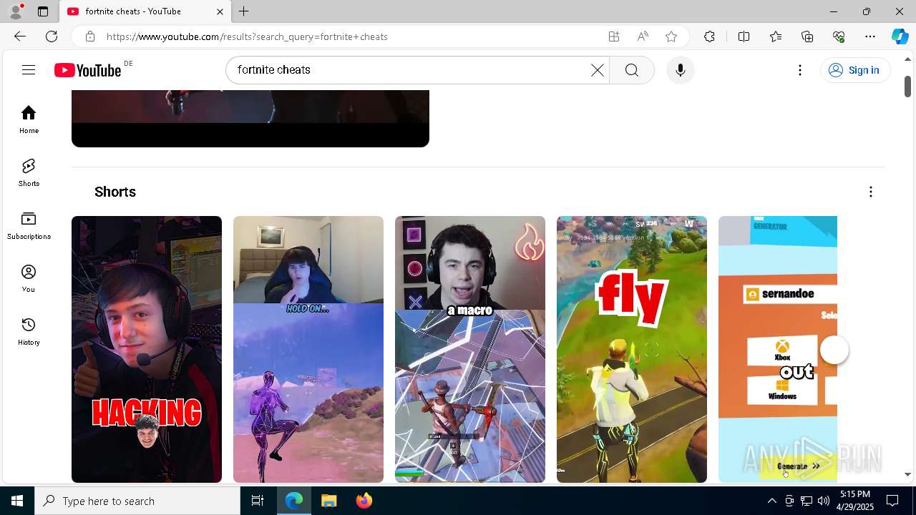Start voice search with the microphone

[681, 70]
